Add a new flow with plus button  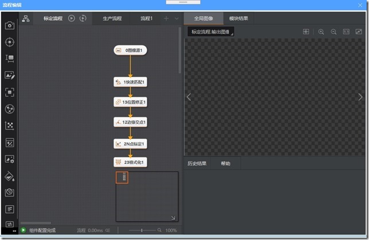(x=166, y=18)
